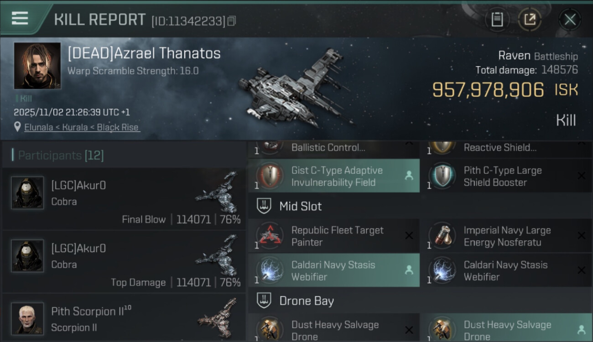Click the X mark on Republic Fleet Target Painter

click(409, 236)
